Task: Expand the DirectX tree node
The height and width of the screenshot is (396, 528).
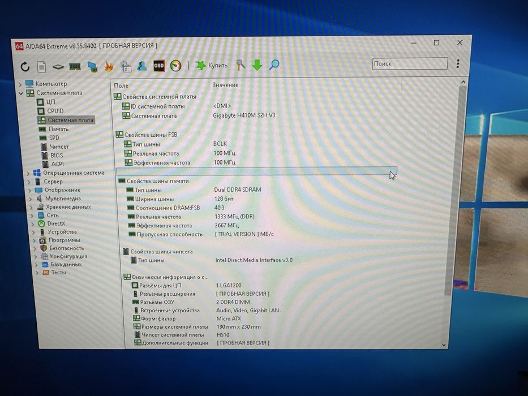Action: (x=33, y=224)
